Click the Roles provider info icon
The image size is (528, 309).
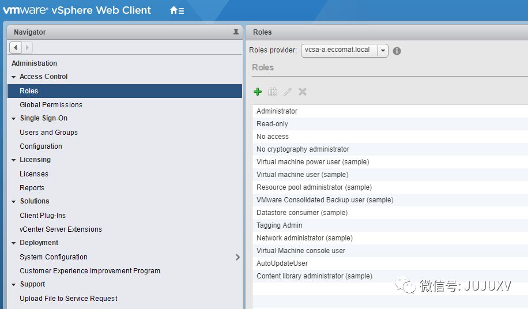397,51
